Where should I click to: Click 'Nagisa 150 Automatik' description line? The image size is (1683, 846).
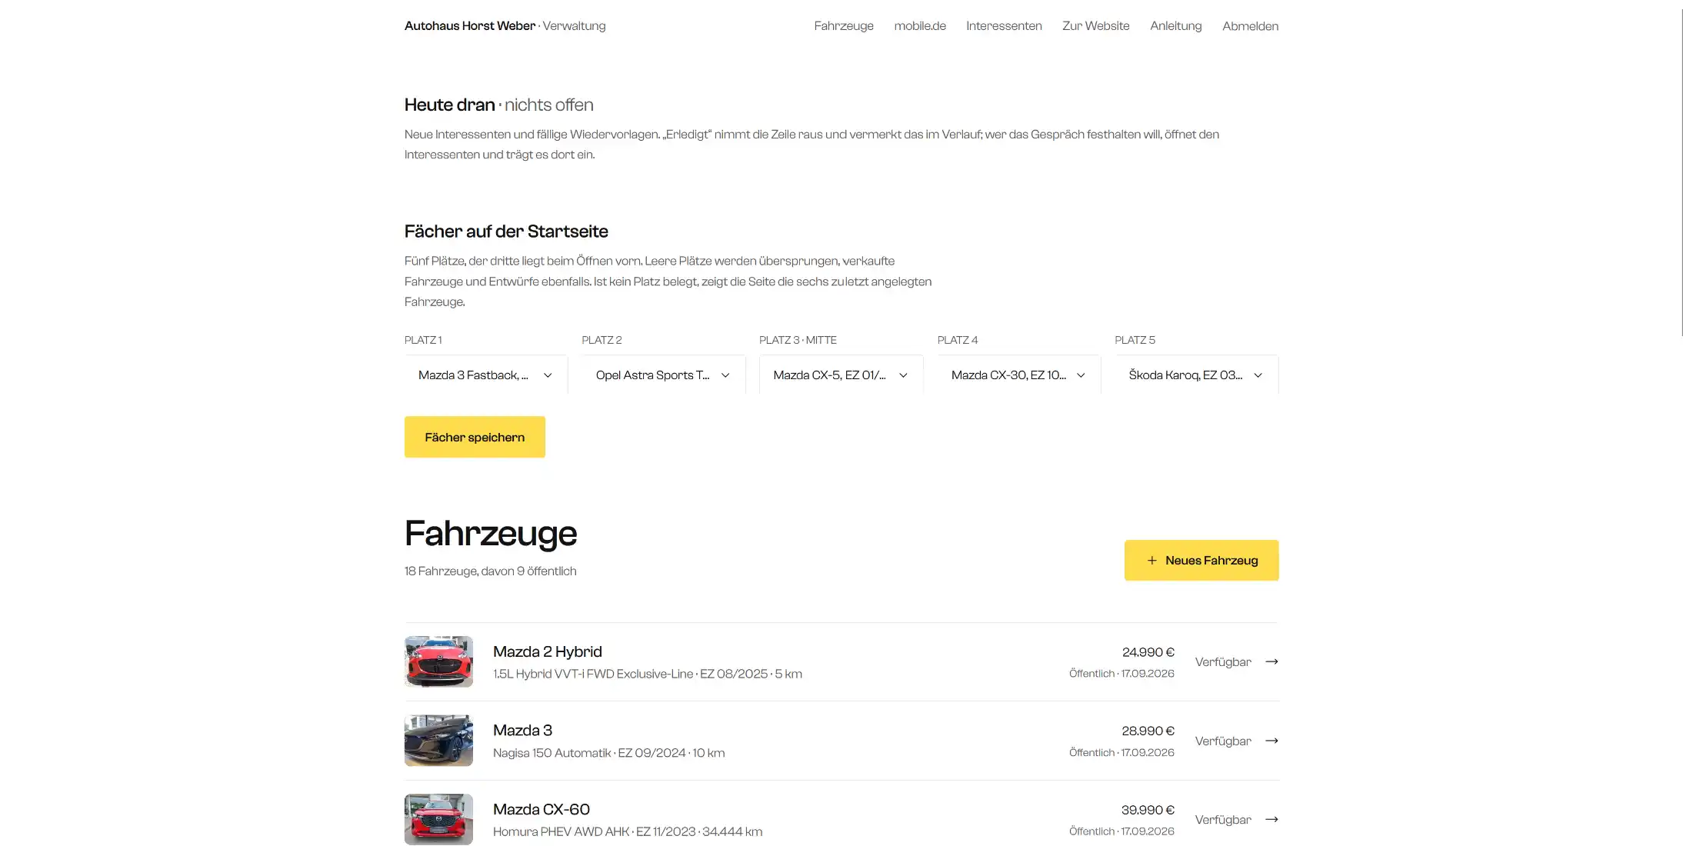coord(608,753)
